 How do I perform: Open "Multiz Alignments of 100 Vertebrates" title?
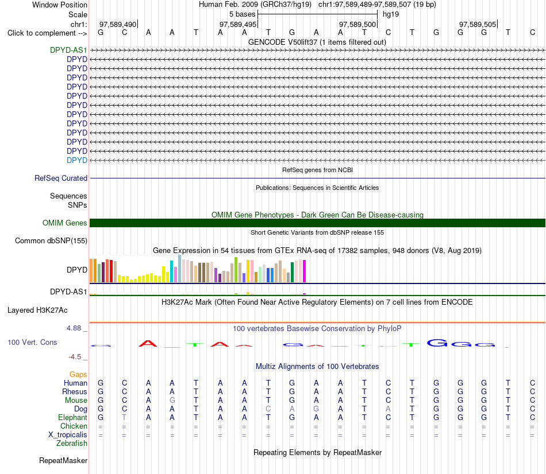317,366
